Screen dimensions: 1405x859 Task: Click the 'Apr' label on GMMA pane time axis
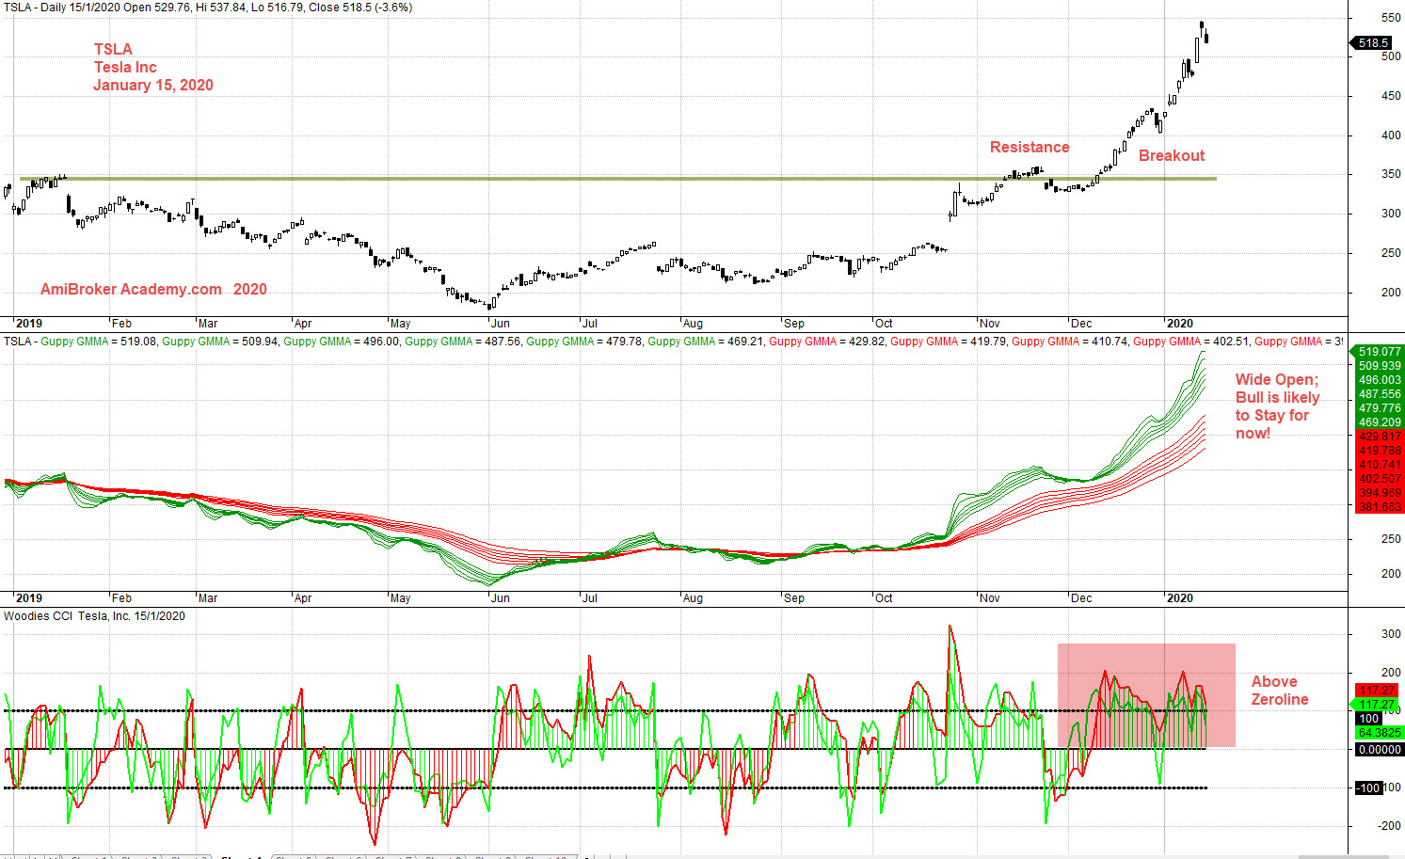302,597
